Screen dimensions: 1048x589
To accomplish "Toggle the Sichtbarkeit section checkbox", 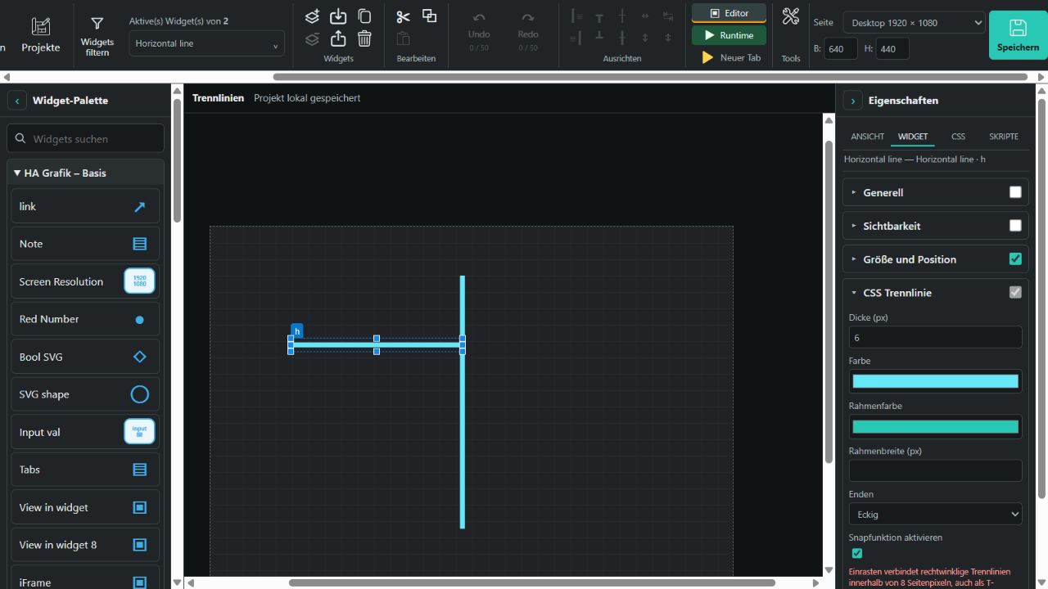I will 1015,226.
